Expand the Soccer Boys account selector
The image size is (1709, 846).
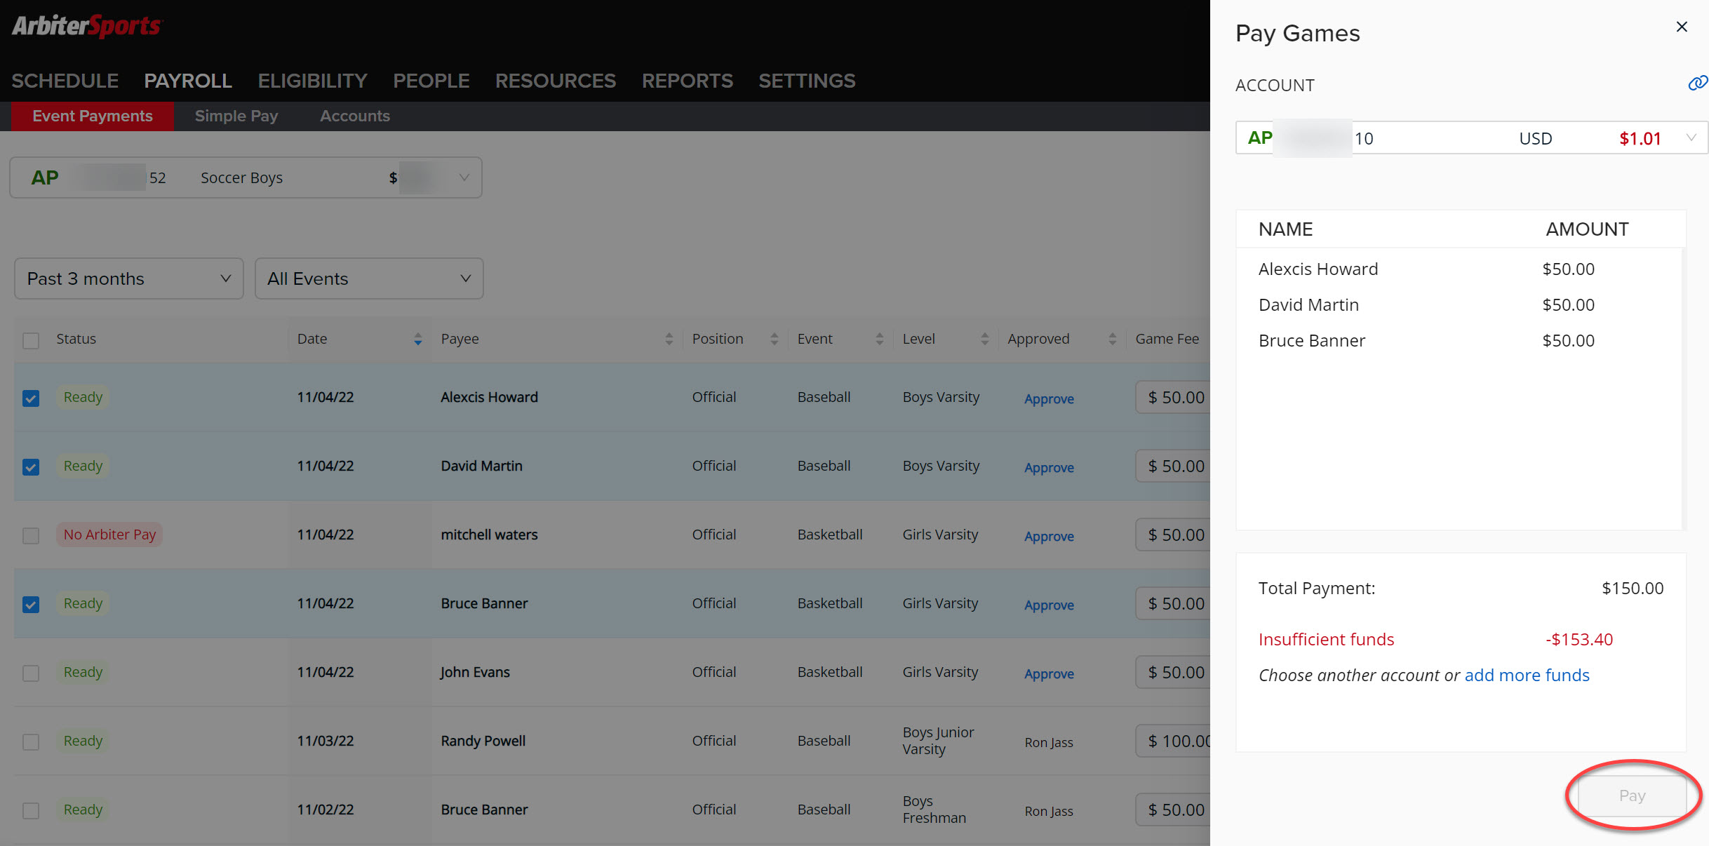(x=246, y=177)
